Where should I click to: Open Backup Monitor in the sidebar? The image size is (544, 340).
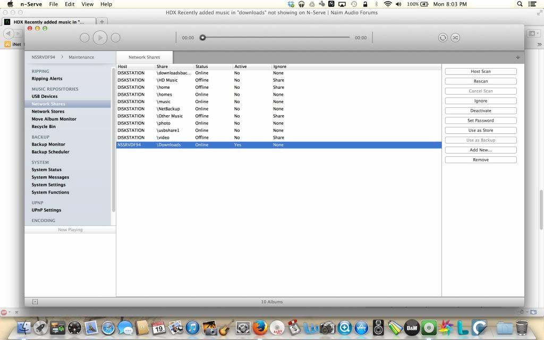tap(48, 144)
